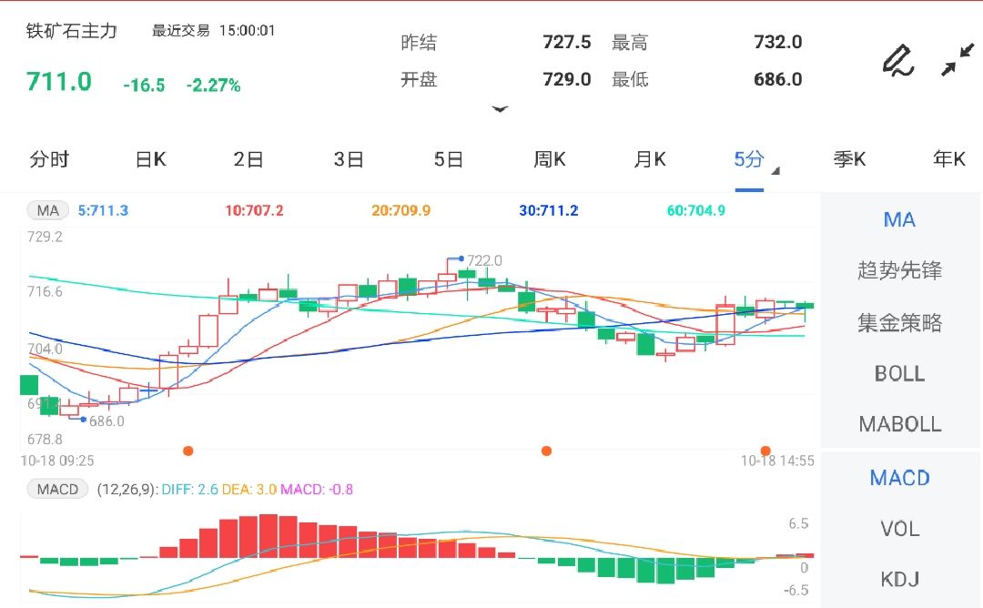Choose 趋势先锋 indicator

[x=899, y=271]
